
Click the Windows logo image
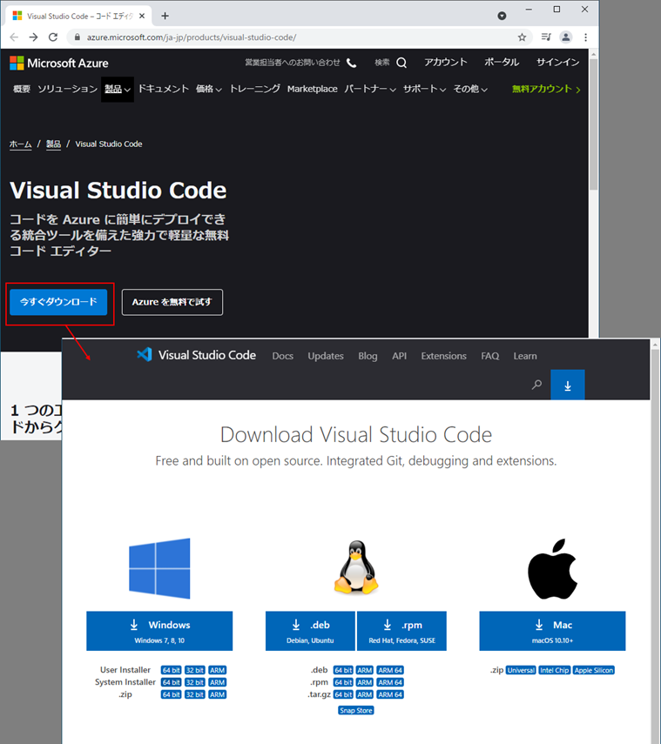pyautogui.click(x=159, y=568)
